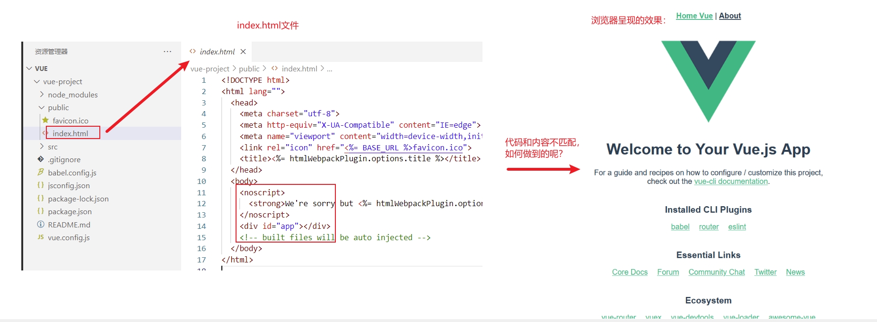Image resolution: width=877 pixels, height=322 pixels.
Task: Click the Vue logo image
Action: 708,81
